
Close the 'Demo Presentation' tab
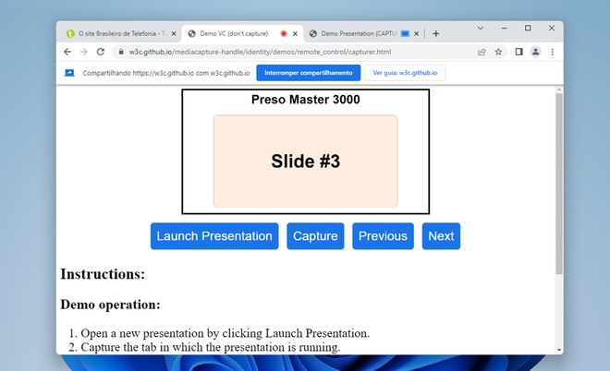pyautogui.click(x=416, y=34)
